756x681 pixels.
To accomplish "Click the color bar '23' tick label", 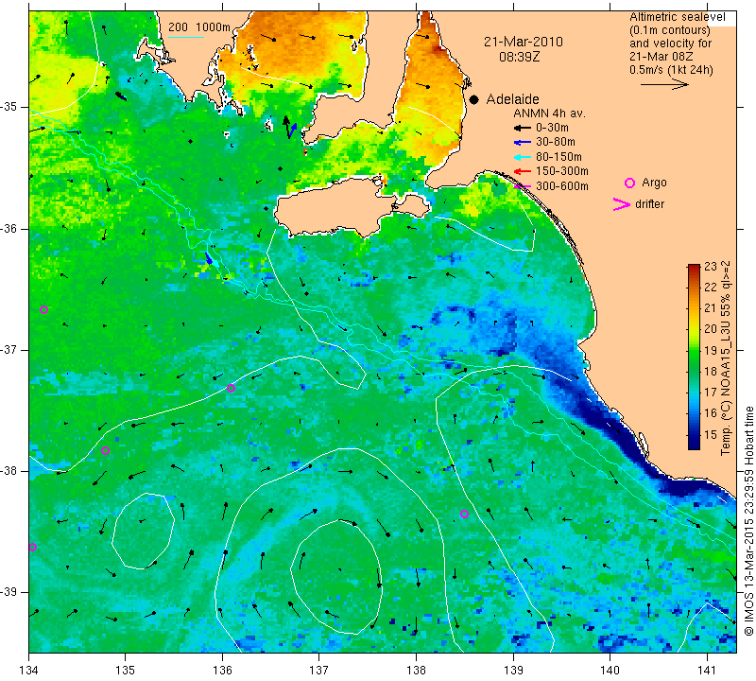I will pyautogui.click(x=711, y=267).
